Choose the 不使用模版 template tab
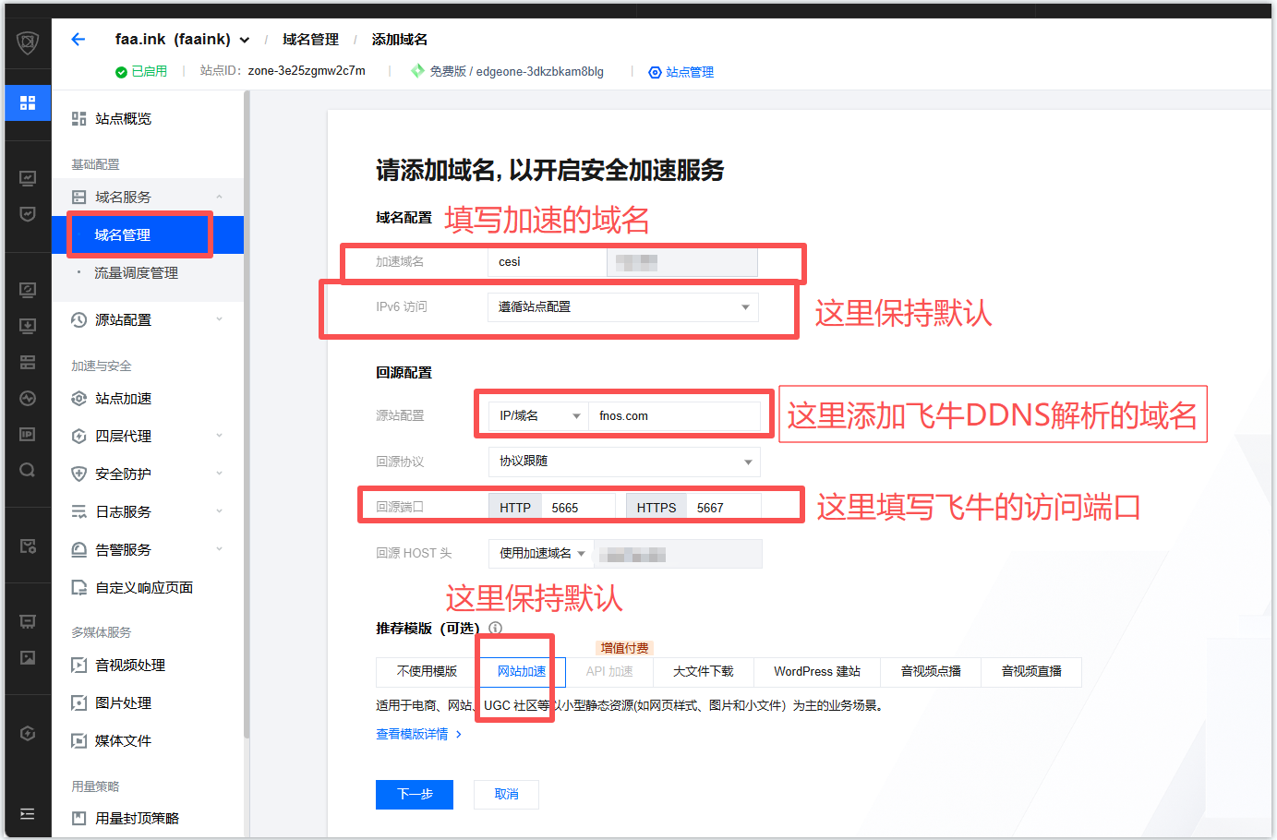 [x=427, y=671]
